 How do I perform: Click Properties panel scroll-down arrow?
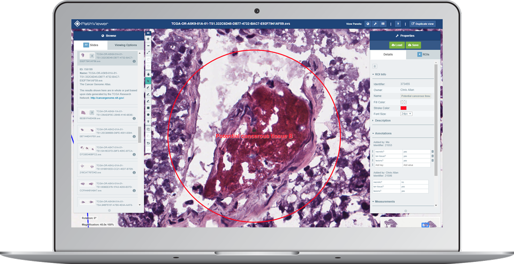pyautogui.click(x=436, y=205)
